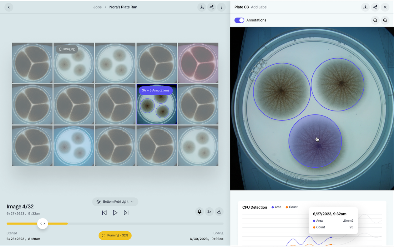This screenshot has width=394, height=247.
Task: Zoom in on the plate image
Action: pyautogui.click(x=385, y=20)
